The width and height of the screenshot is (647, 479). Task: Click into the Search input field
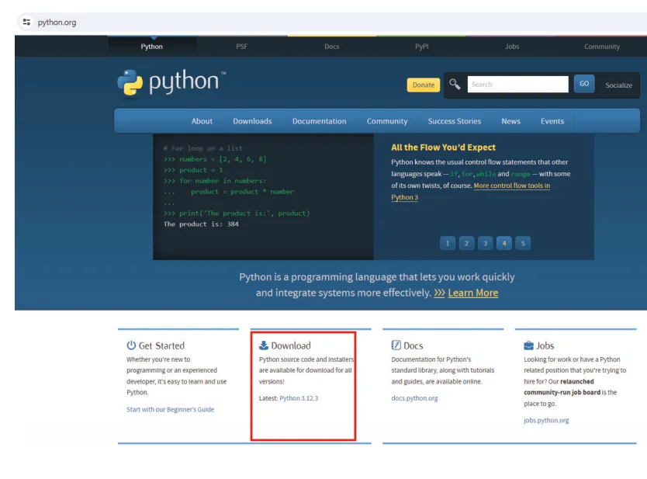518,85
